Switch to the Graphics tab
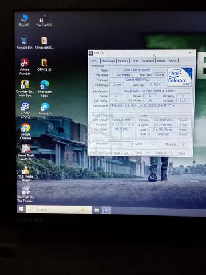 coord(148,61)
